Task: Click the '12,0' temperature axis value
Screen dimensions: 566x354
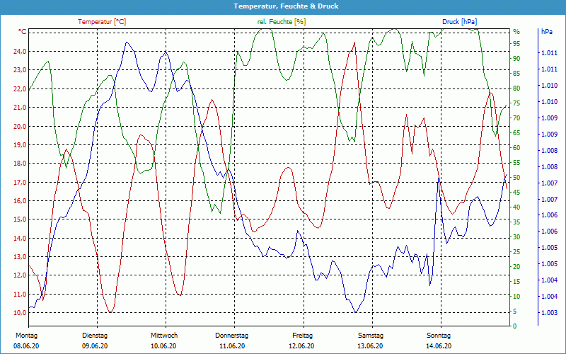Action: coord(20,275)
